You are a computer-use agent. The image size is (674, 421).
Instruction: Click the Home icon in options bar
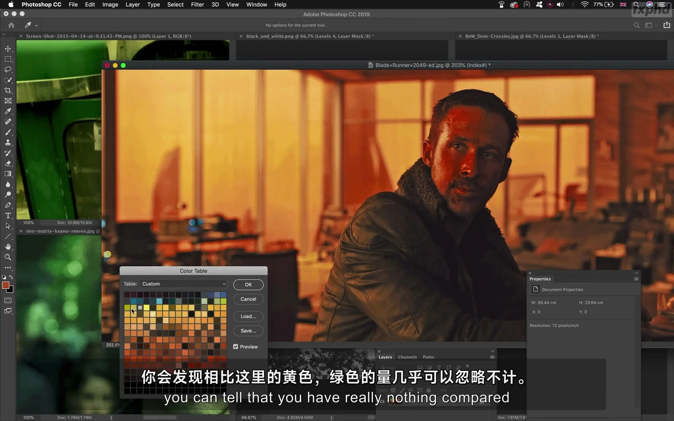pyautogui.click(x=11, y=25)
